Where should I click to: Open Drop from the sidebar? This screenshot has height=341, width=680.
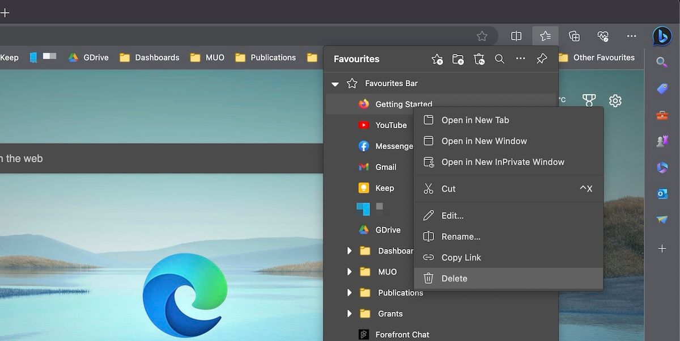pos(662,220)
